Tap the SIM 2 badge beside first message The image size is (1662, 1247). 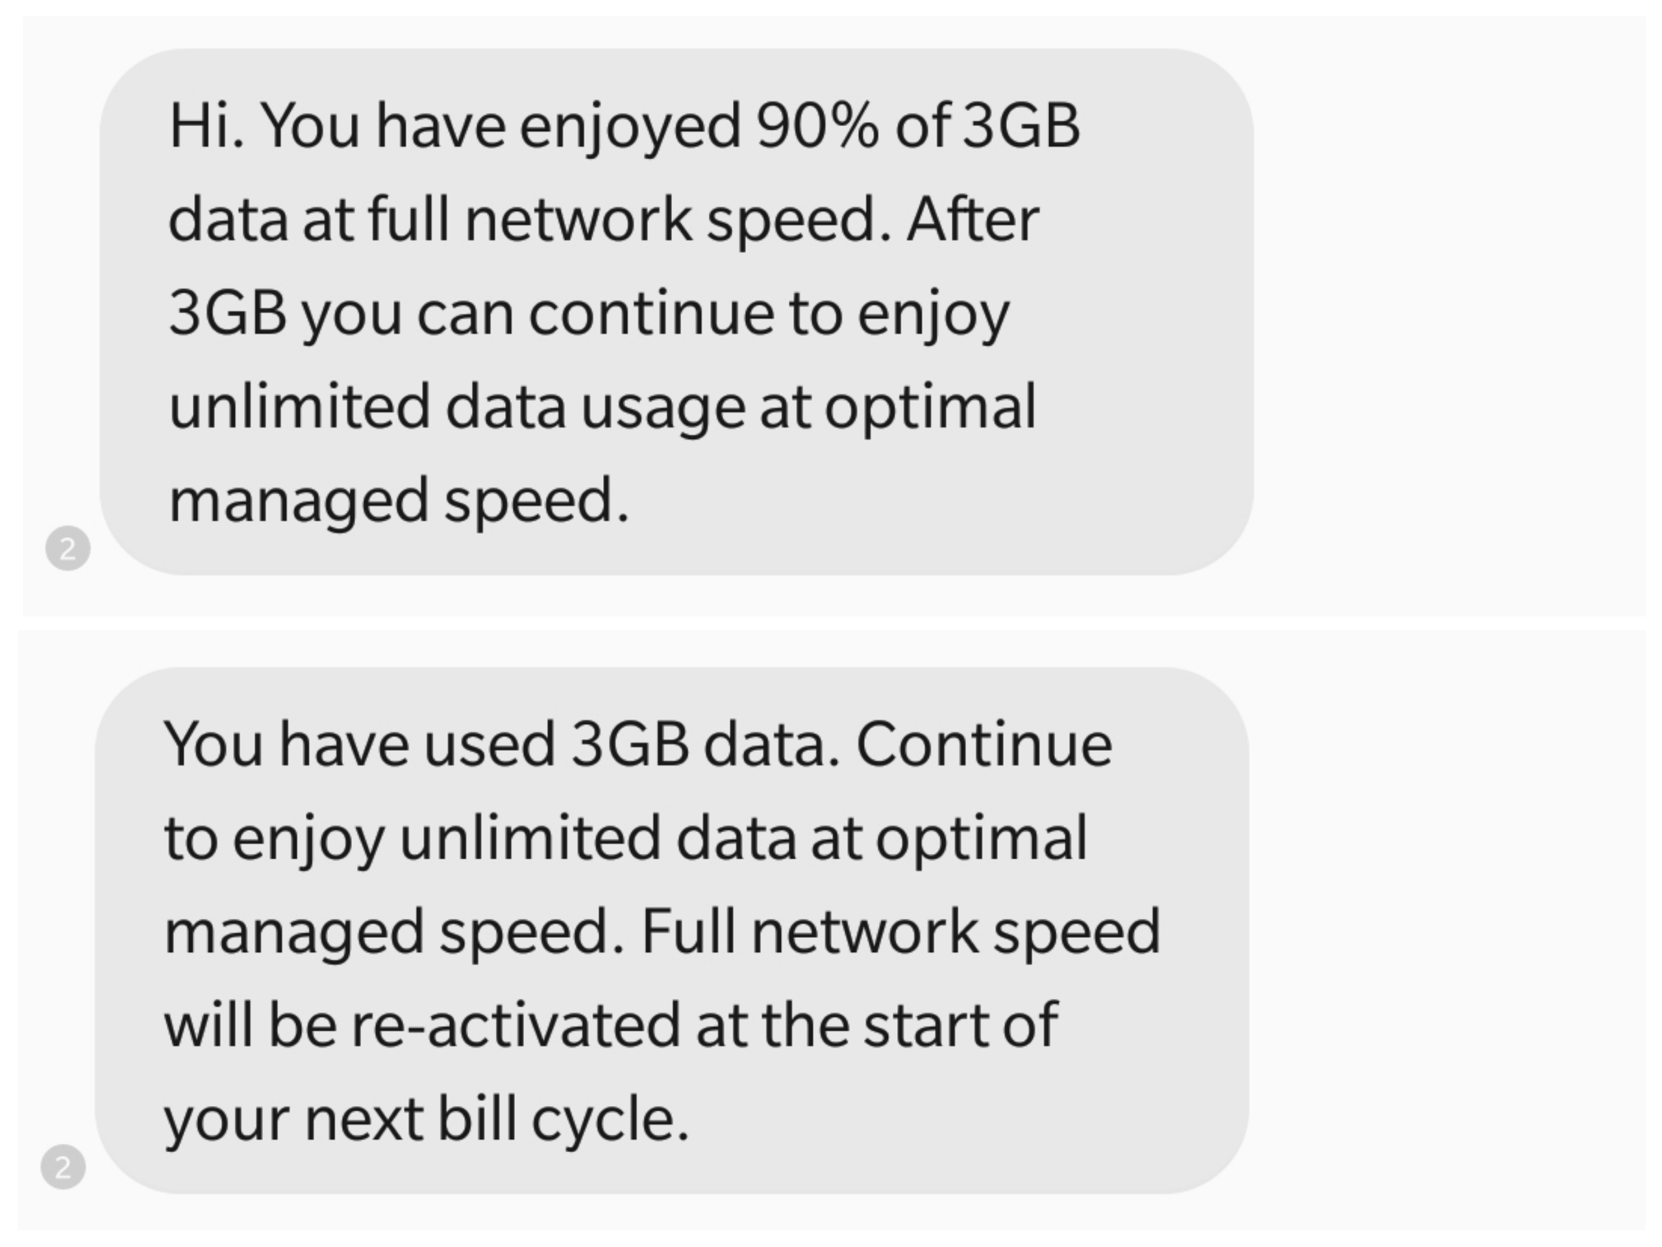point(68,549)
